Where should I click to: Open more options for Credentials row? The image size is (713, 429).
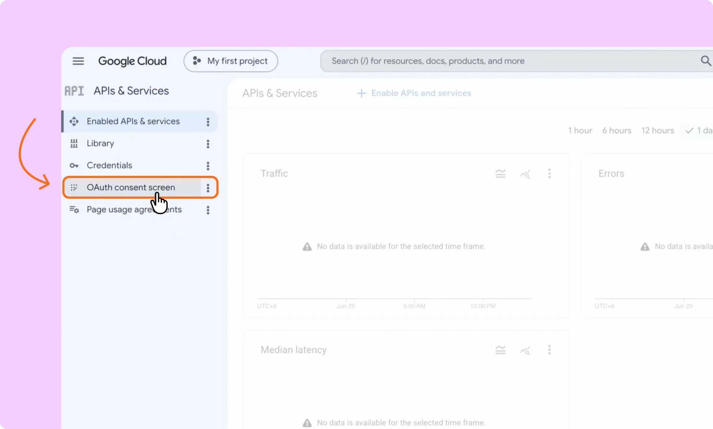[208, 166]
